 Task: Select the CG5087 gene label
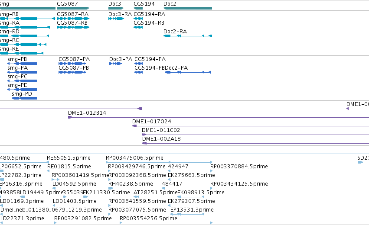[x=67, y=4]
